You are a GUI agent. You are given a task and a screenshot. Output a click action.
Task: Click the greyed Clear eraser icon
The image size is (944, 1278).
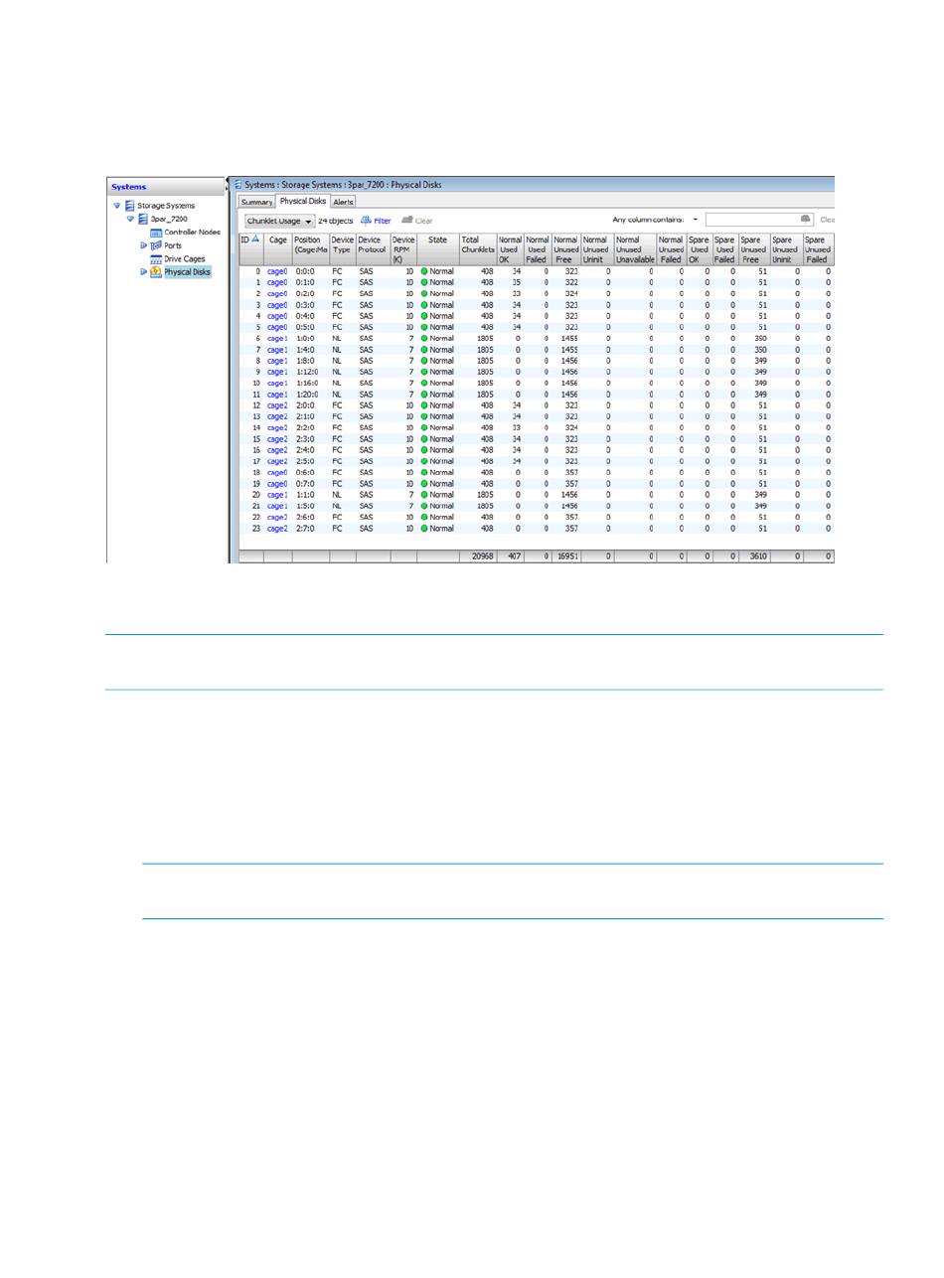[x=406, y=221]
